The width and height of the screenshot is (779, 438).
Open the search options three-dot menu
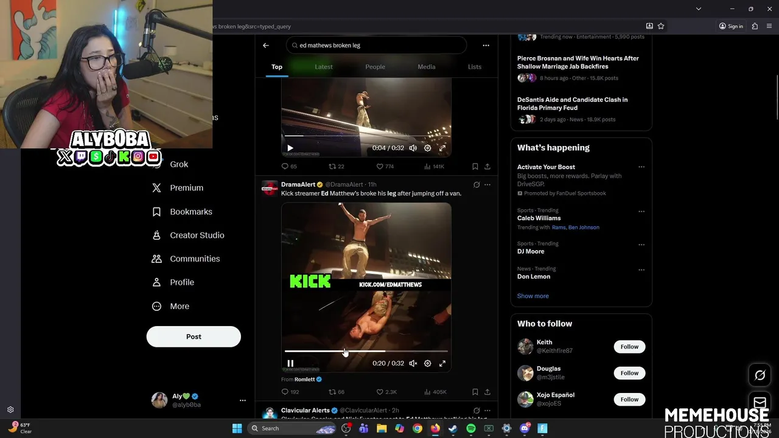(x=486, y=46)
